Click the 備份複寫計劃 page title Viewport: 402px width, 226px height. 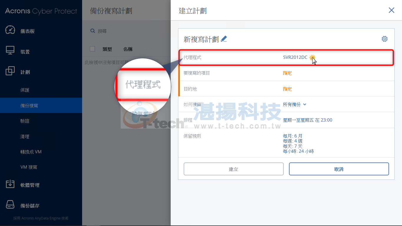coord(111,11)
